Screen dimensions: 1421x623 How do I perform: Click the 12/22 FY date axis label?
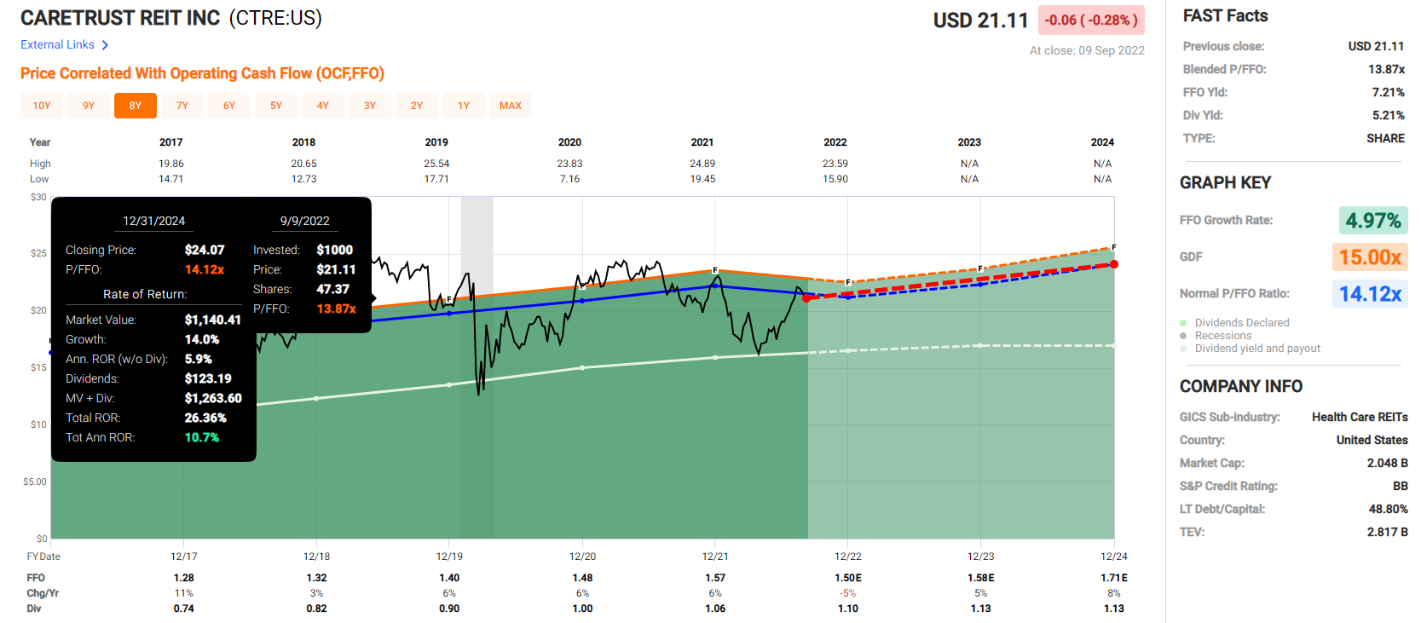[848, 557]
